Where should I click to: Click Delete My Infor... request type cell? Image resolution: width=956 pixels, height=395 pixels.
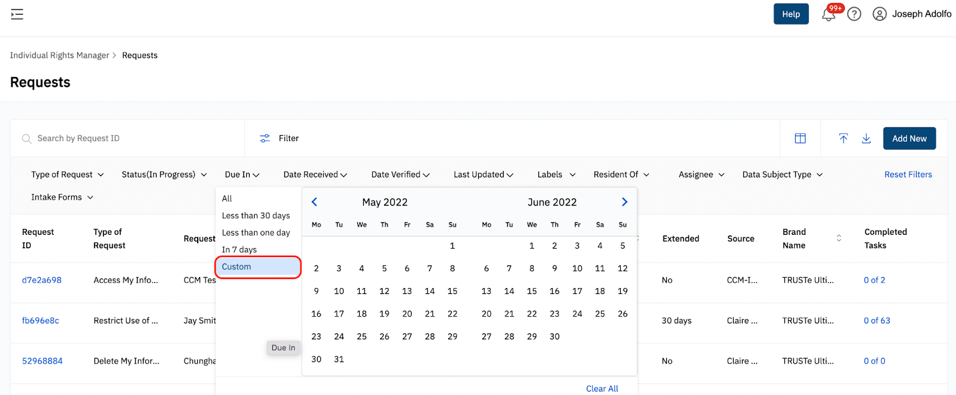[127, 362]
